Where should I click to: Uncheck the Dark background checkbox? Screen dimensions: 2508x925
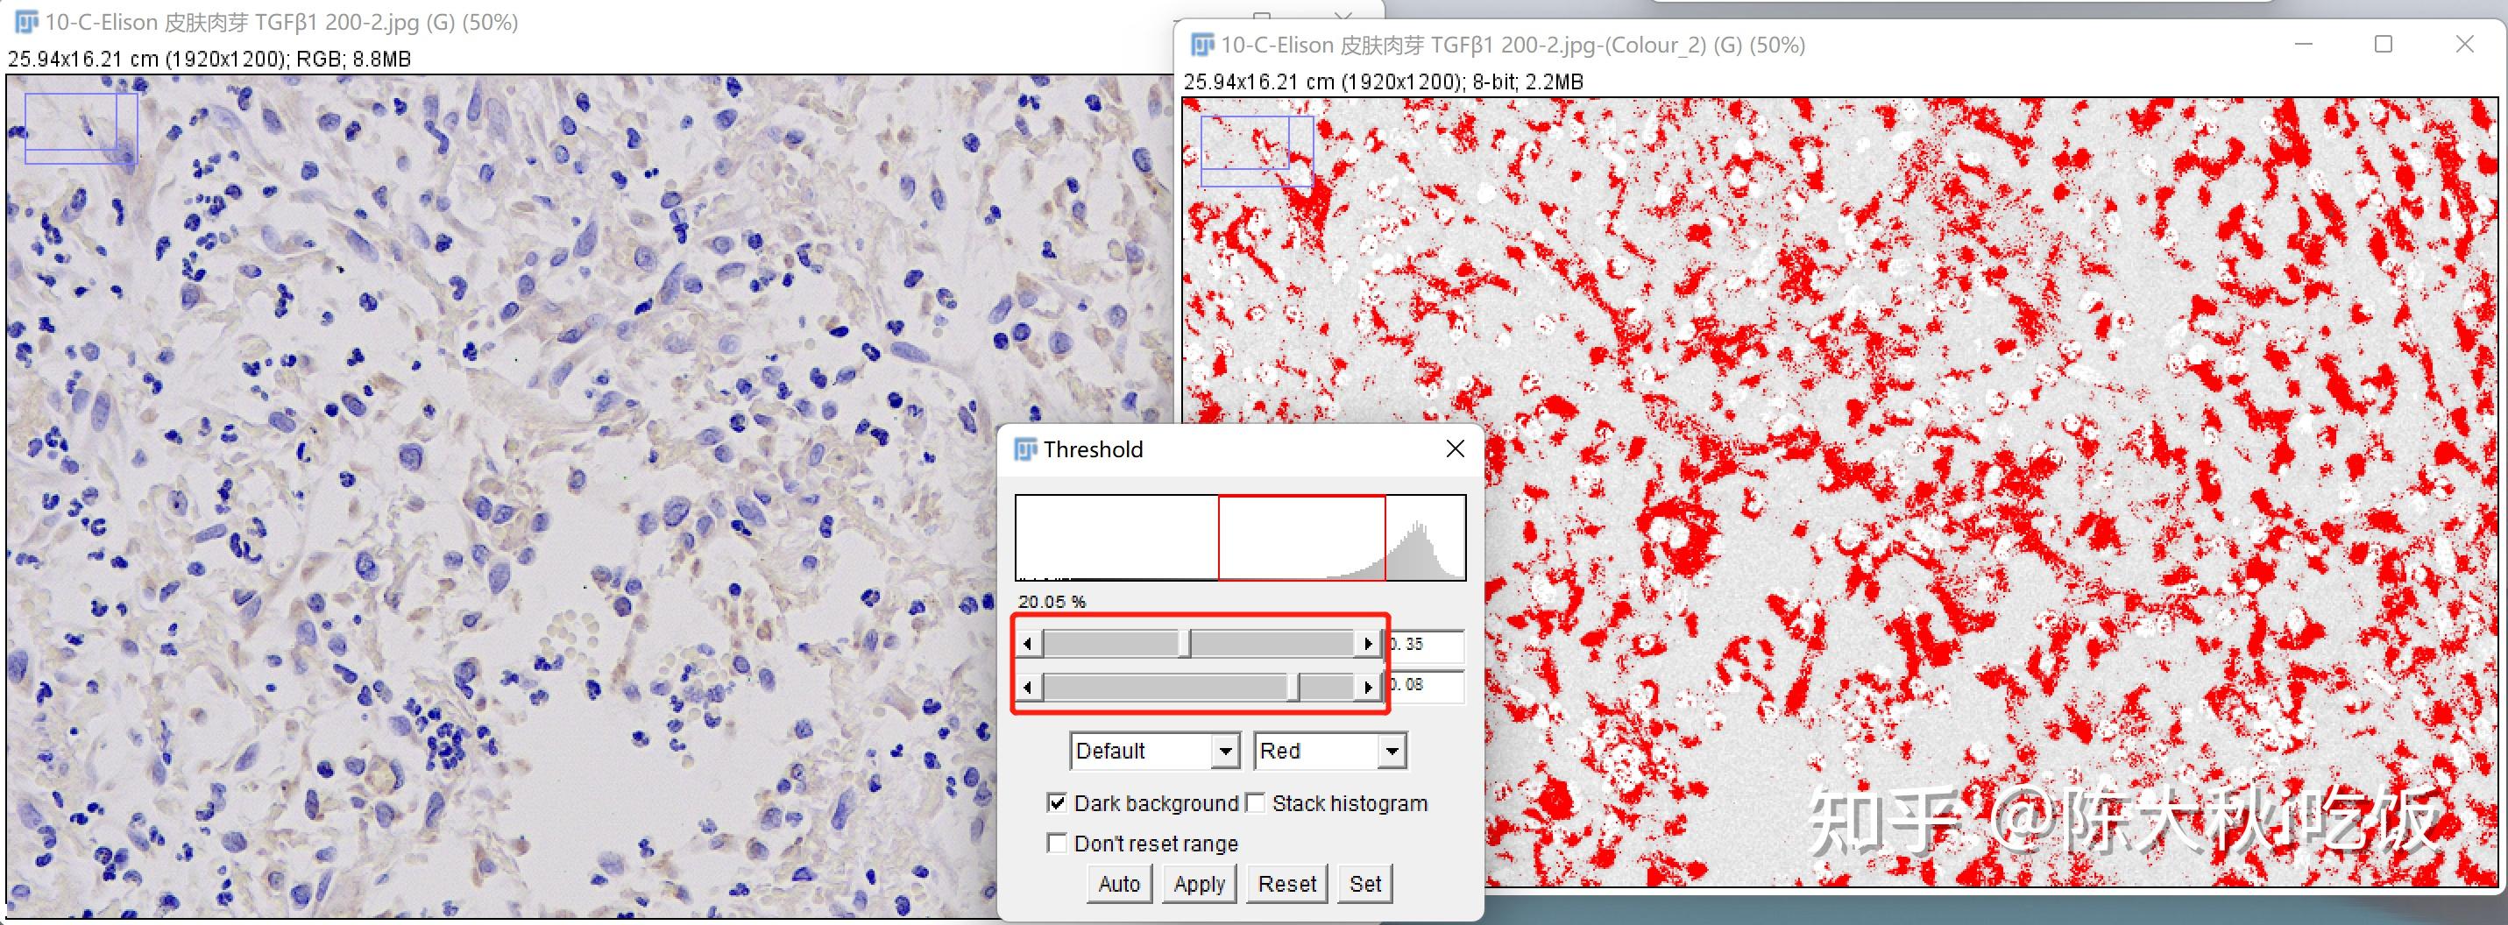[1056, 803]
